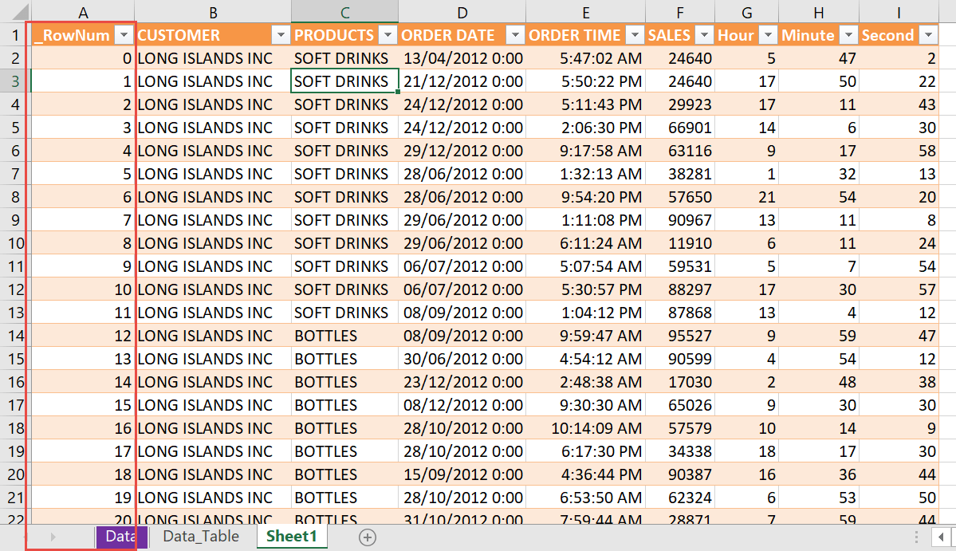Image resolution: width=956 pixels, height=551 pixels.
Task: Click BOTTLES cell in row 14
Action: pos(344,336)
